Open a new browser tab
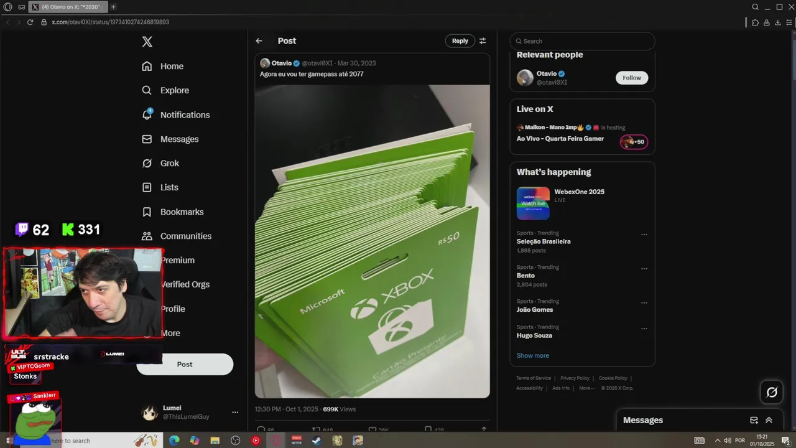 click(x=113, y=7)
